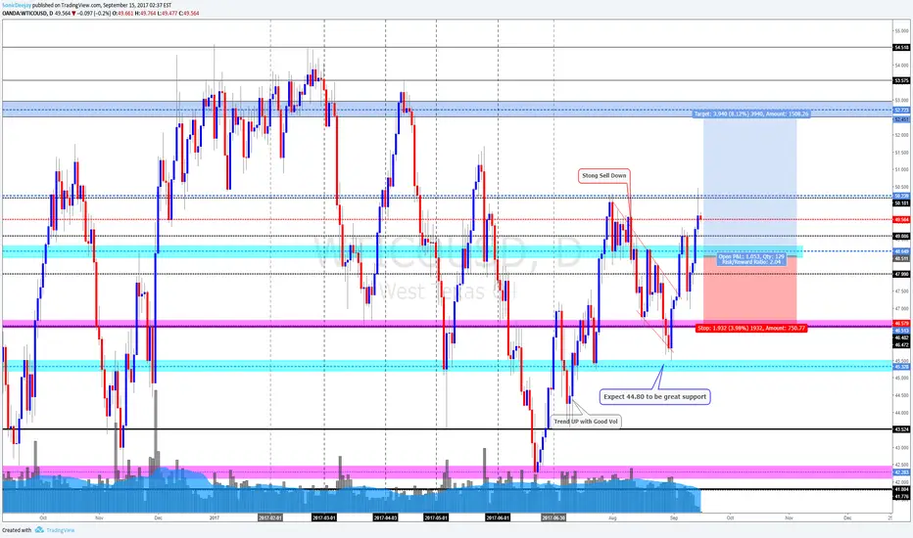
Task: Click the red 46.579 stop price label
Action: click(901, 323)
